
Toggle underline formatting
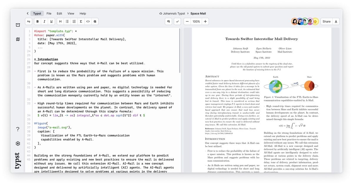(x=51, y=21)
